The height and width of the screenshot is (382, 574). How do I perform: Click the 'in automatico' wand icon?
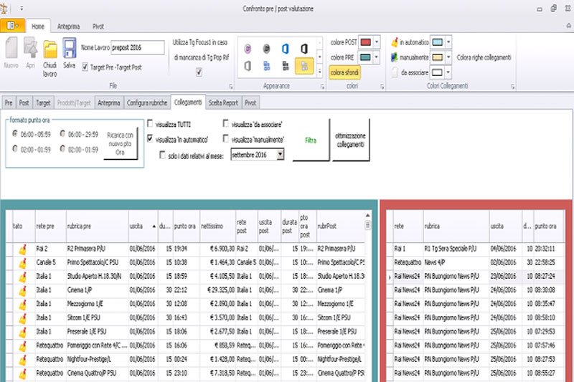coord(395,42)
